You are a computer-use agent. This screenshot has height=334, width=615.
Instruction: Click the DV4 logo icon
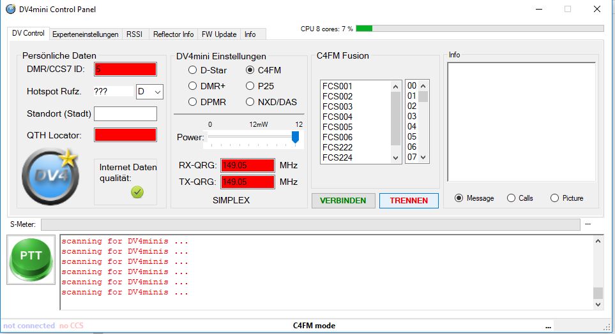coord(49,177)
